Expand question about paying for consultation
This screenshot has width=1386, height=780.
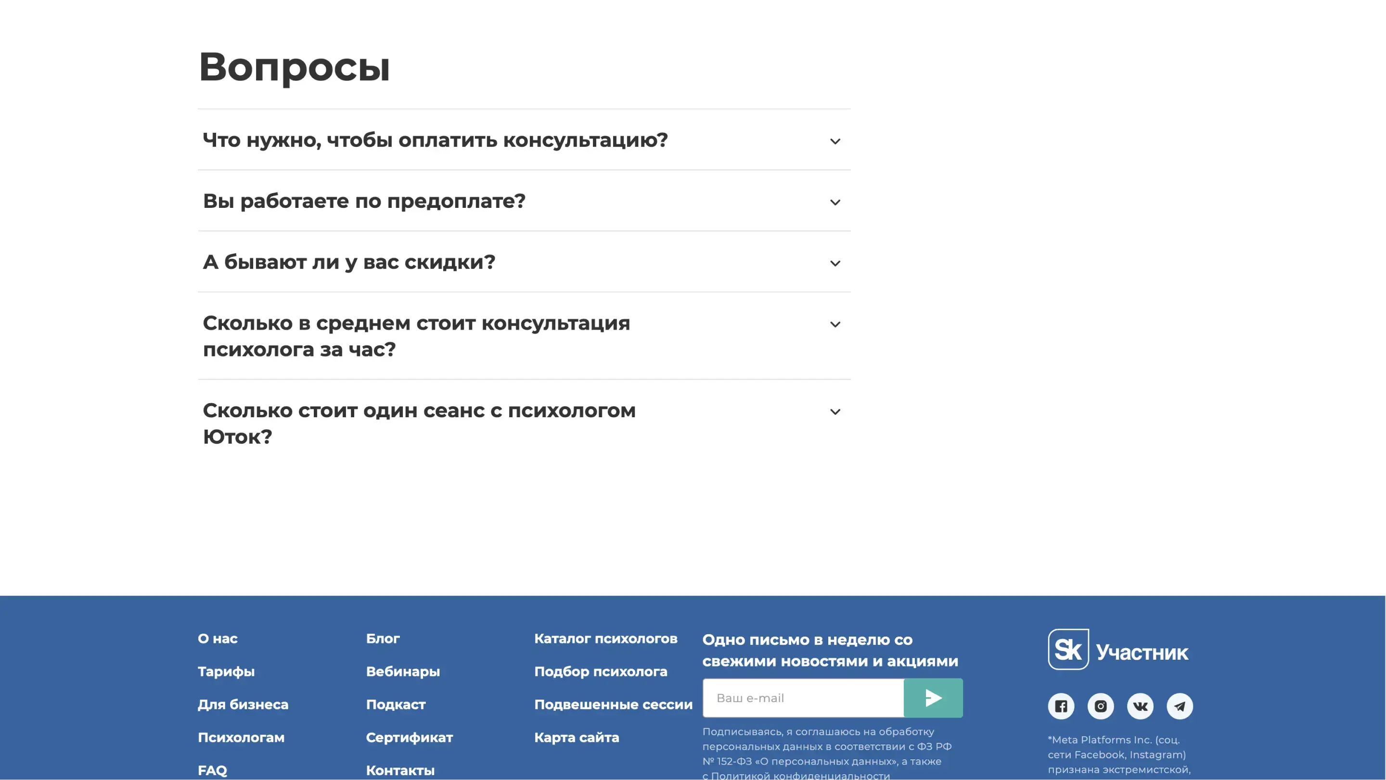pyautogui.click(x=435, y=140)
